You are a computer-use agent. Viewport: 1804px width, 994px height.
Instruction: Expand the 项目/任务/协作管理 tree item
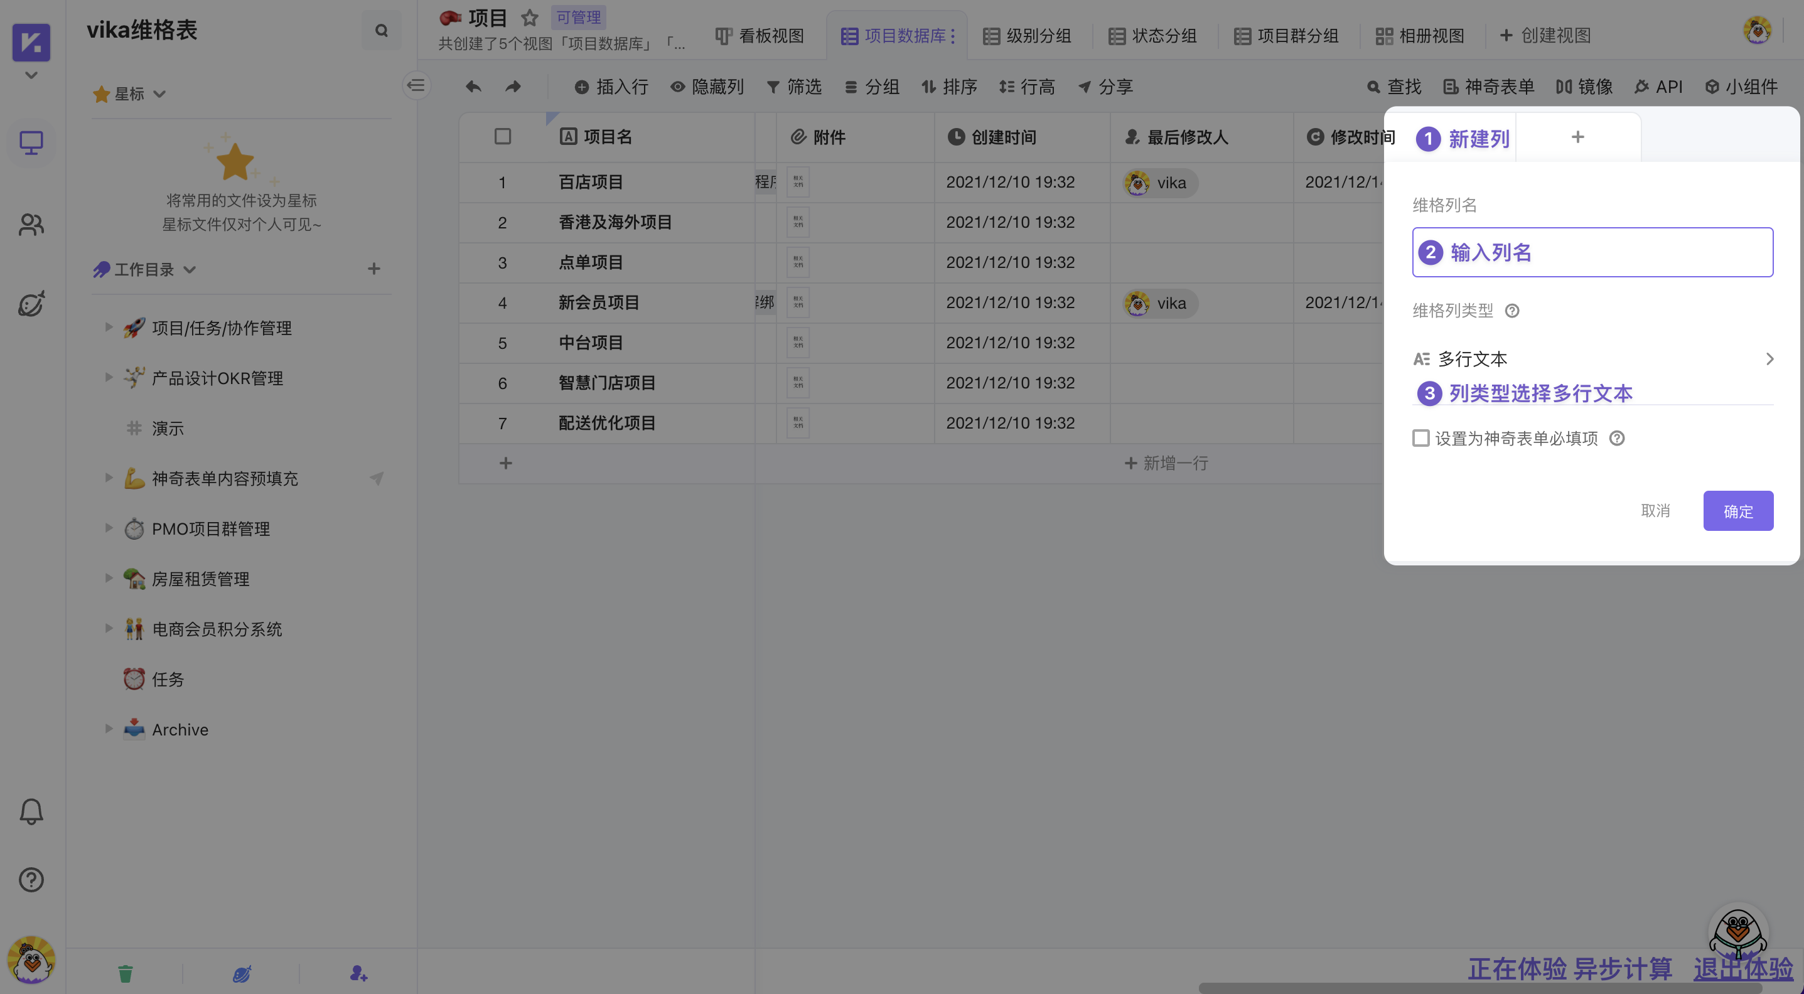[x=109, y=327]
